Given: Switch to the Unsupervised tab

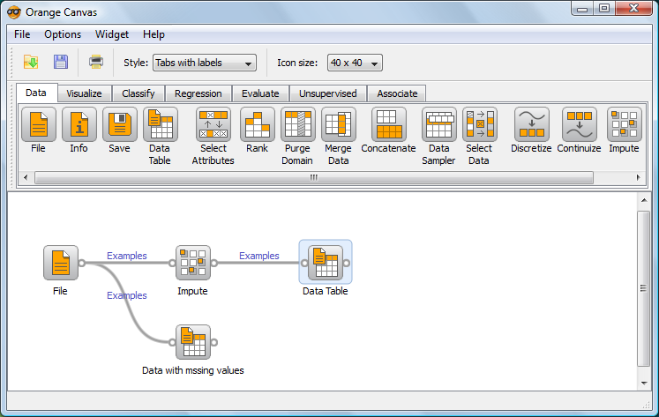Looking at the screenshot, I should [x=328, y=93].
